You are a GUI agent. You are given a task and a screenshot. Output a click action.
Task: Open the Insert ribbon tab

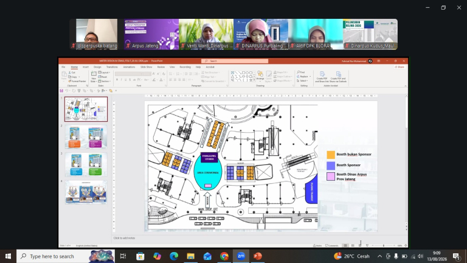click(86, 67)
